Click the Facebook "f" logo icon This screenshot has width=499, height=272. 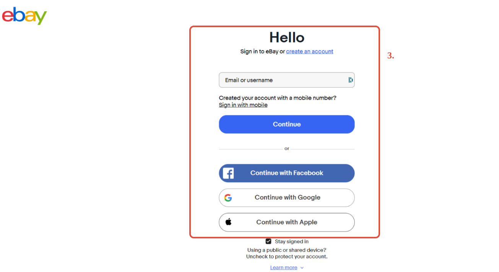pyautogui.click(x=228, y=173)
